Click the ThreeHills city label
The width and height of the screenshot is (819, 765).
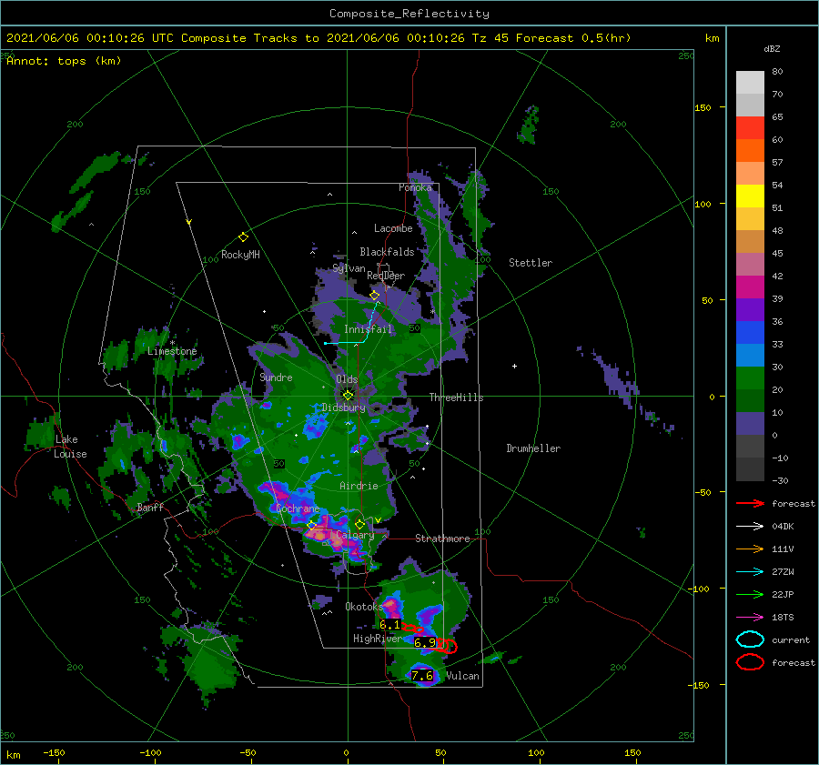coord(457,398)
